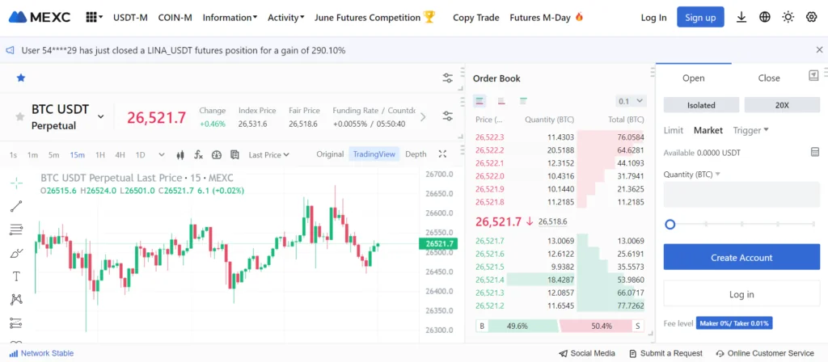Open layout settings sliders icon at top
This screenshot has height=362, width=828.
tap(448, 78)
